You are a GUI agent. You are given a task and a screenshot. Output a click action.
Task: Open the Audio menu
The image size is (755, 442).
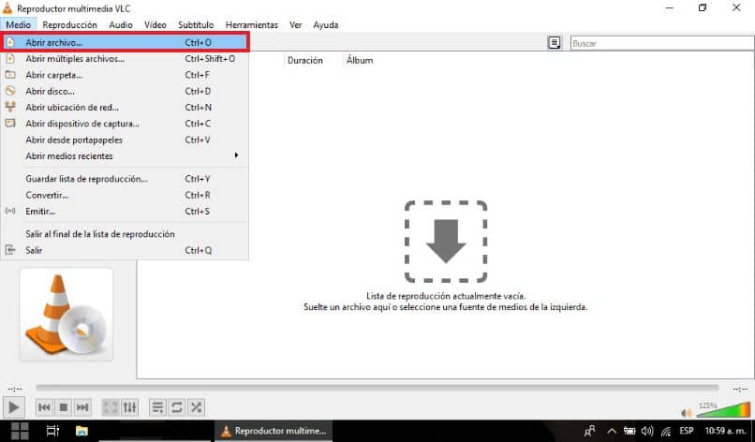(121, 24)
